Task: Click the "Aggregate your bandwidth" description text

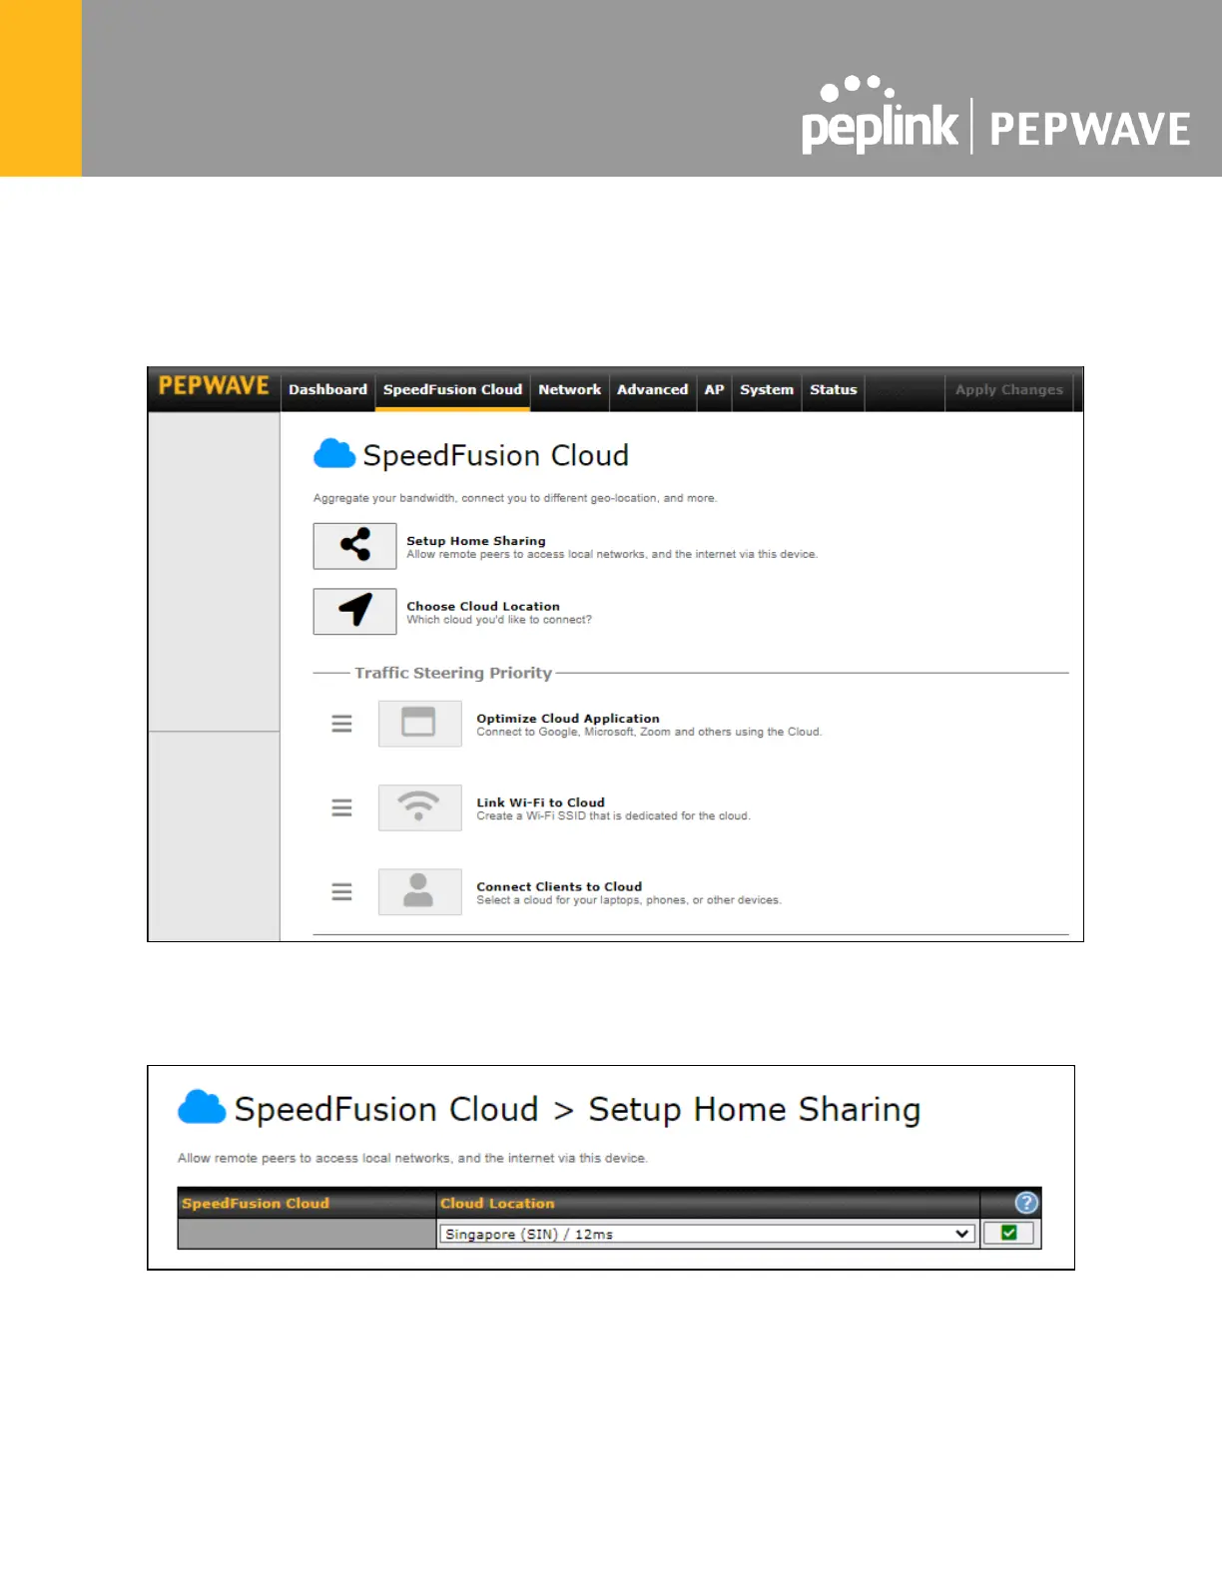Action: (515, 498)
